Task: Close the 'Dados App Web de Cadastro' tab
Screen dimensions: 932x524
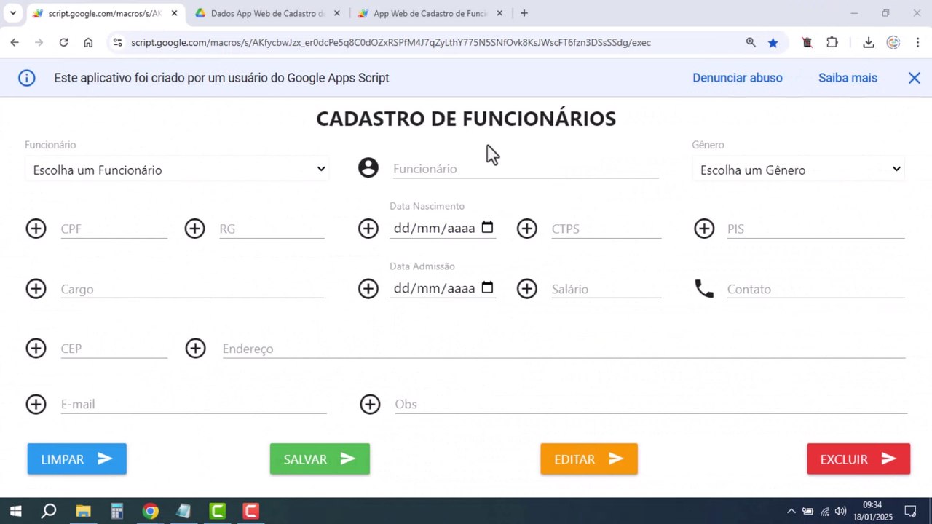Action: (x=336, y=13)
